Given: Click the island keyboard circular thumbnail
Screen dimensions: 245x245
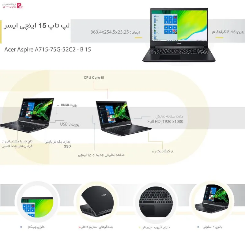Looking at the screenshot, I should (x=156, y=202).
